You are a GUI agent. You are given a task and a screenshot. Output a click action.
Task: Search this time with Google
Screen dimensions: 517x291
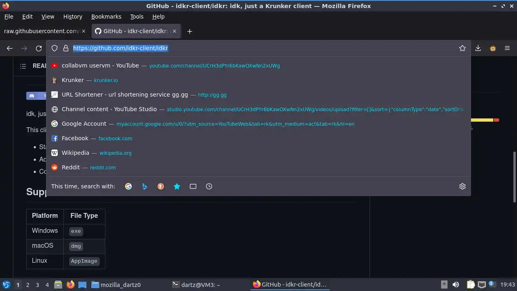[x=128, y=186]
